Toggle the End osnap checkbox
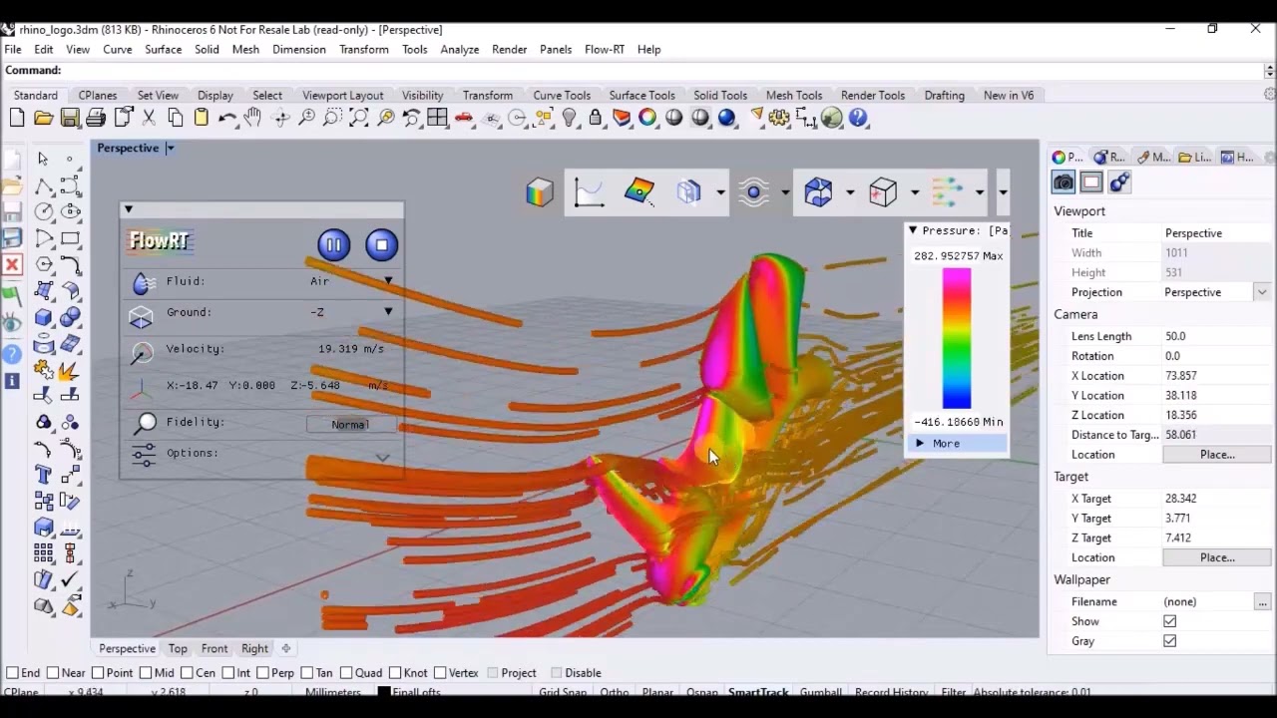 (x=12, y=673)
